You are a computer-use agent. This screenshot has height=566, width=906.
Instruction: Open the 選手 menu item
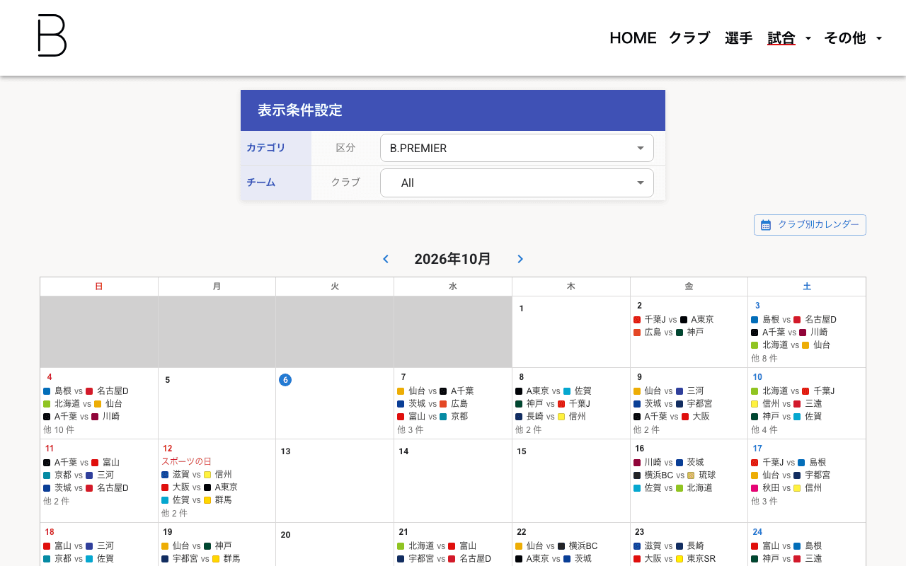pos(739,38)
